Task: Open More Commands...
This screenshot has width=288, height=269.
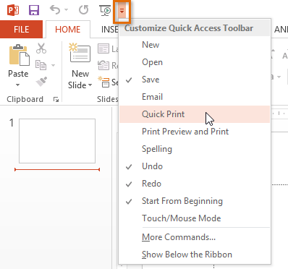Action: [x=195, y=237]
